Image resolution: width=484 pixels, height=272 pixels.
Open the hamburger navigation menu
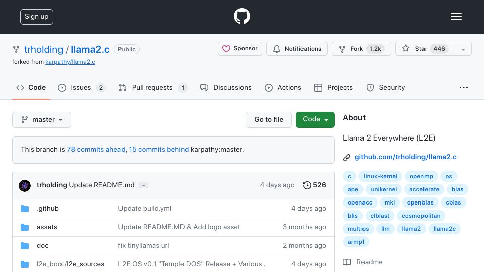click(x=456, y=16)
